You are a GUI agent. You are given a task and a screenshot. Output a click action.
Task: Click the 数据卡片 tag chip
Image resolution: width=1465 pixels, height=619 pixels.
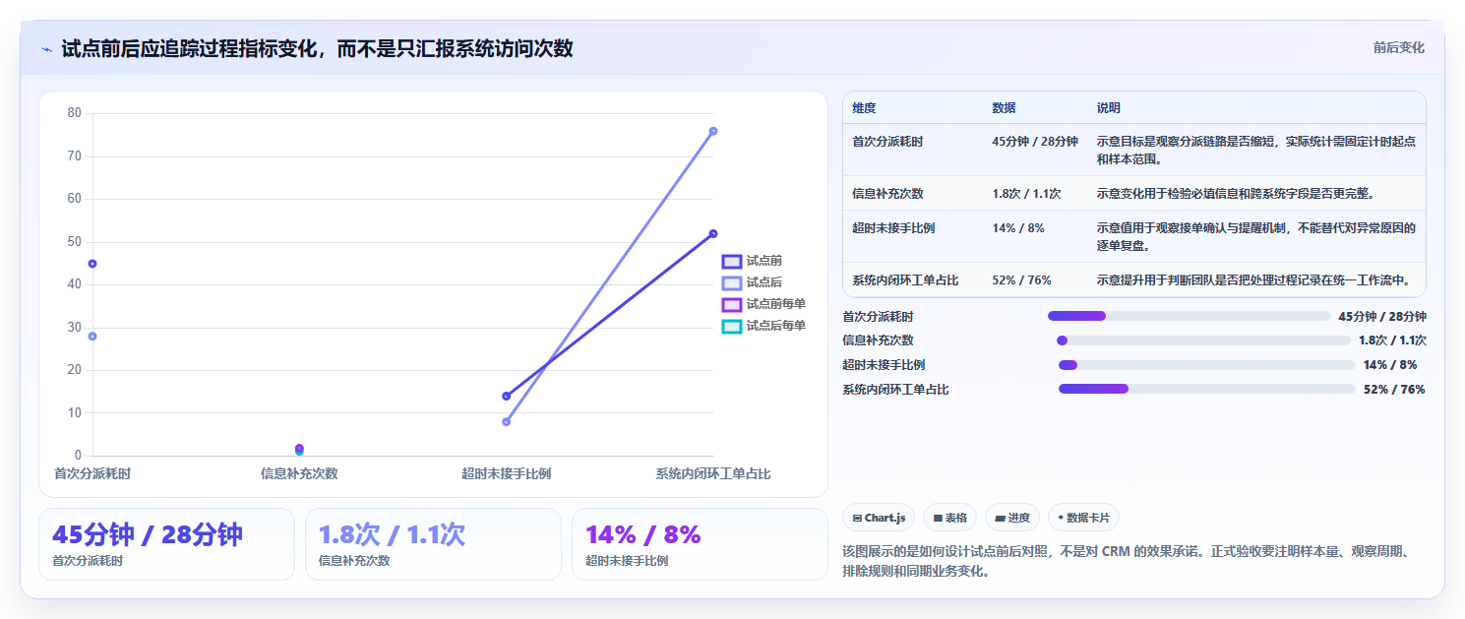click(1083, 518)
